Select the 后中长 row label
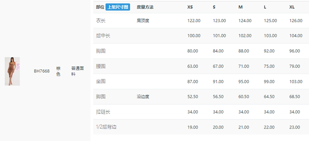 pos(103,36)
